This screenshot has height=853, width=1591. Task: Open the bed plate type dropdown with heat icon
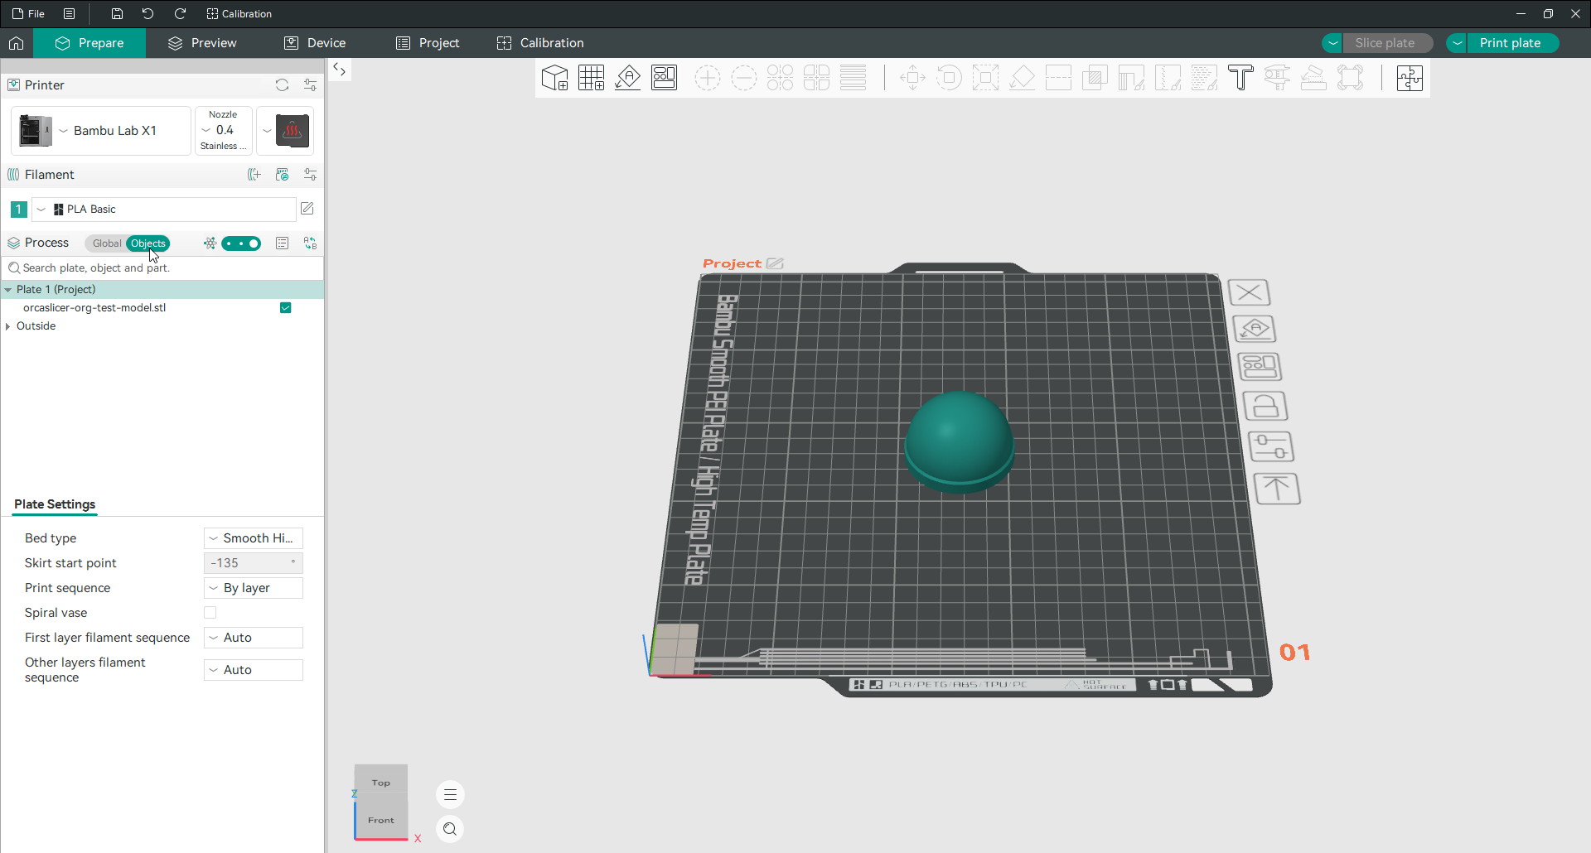pos(285,131)
